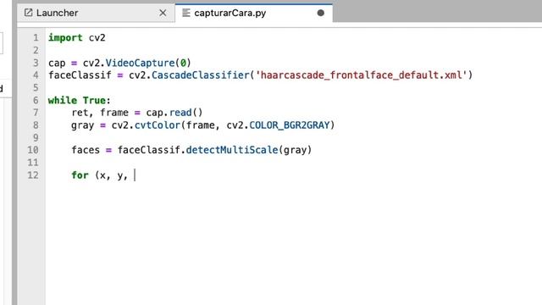The width and height of the screenshot is (542, 305).
Task: Click the 'import' keyword on line 1
Action: click(65, 37)
